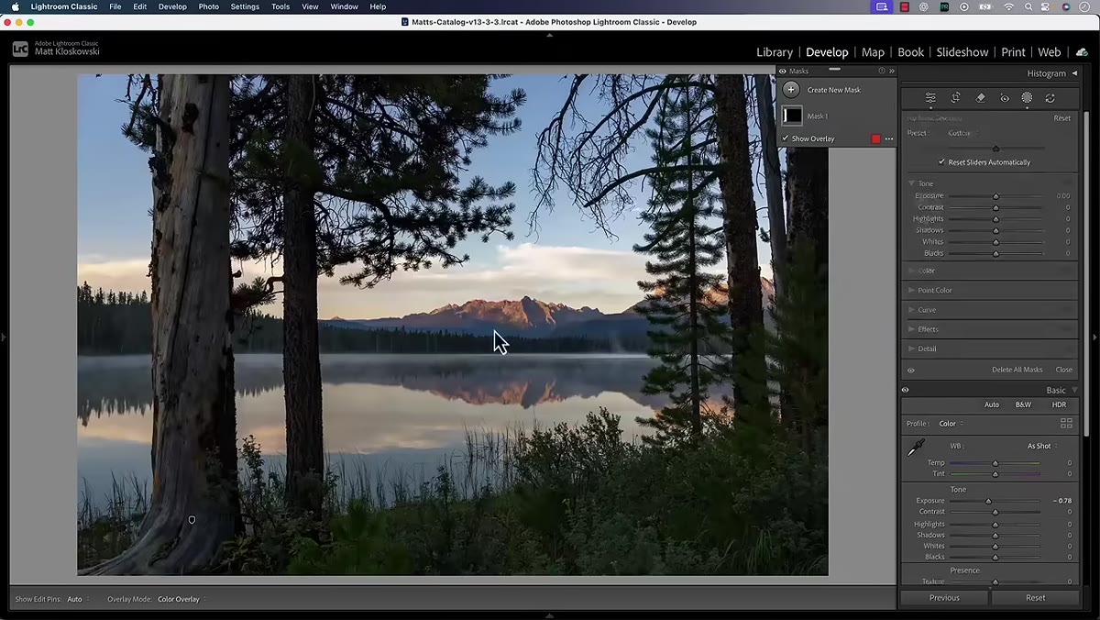Toggle masking eye icon beside Delete All Masks
The image size is (1100, 620).
[911, 370]
